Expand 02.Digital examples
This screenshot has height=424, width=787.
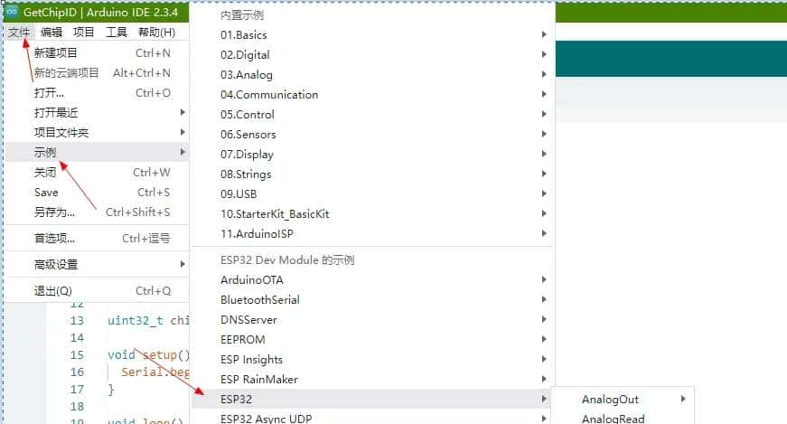373,54
